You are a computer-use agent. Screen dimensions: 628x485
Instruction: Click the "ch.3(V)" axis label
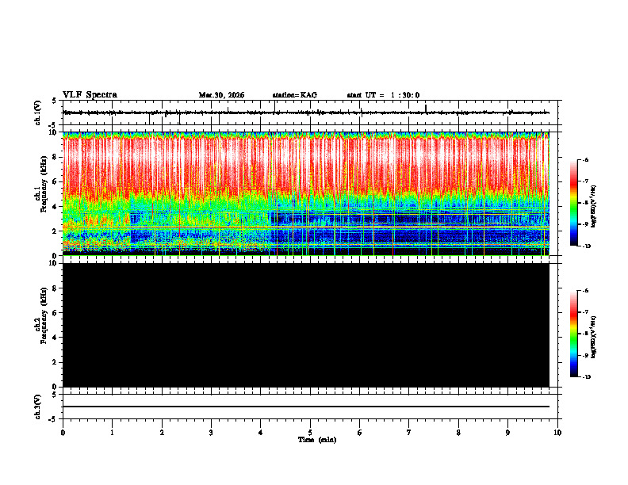[38, 407]
